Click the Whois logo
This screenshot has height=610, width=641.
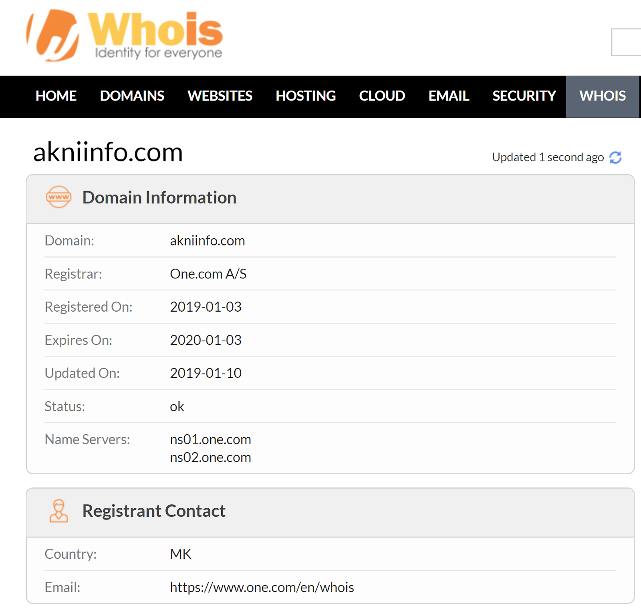coord(124,35)
